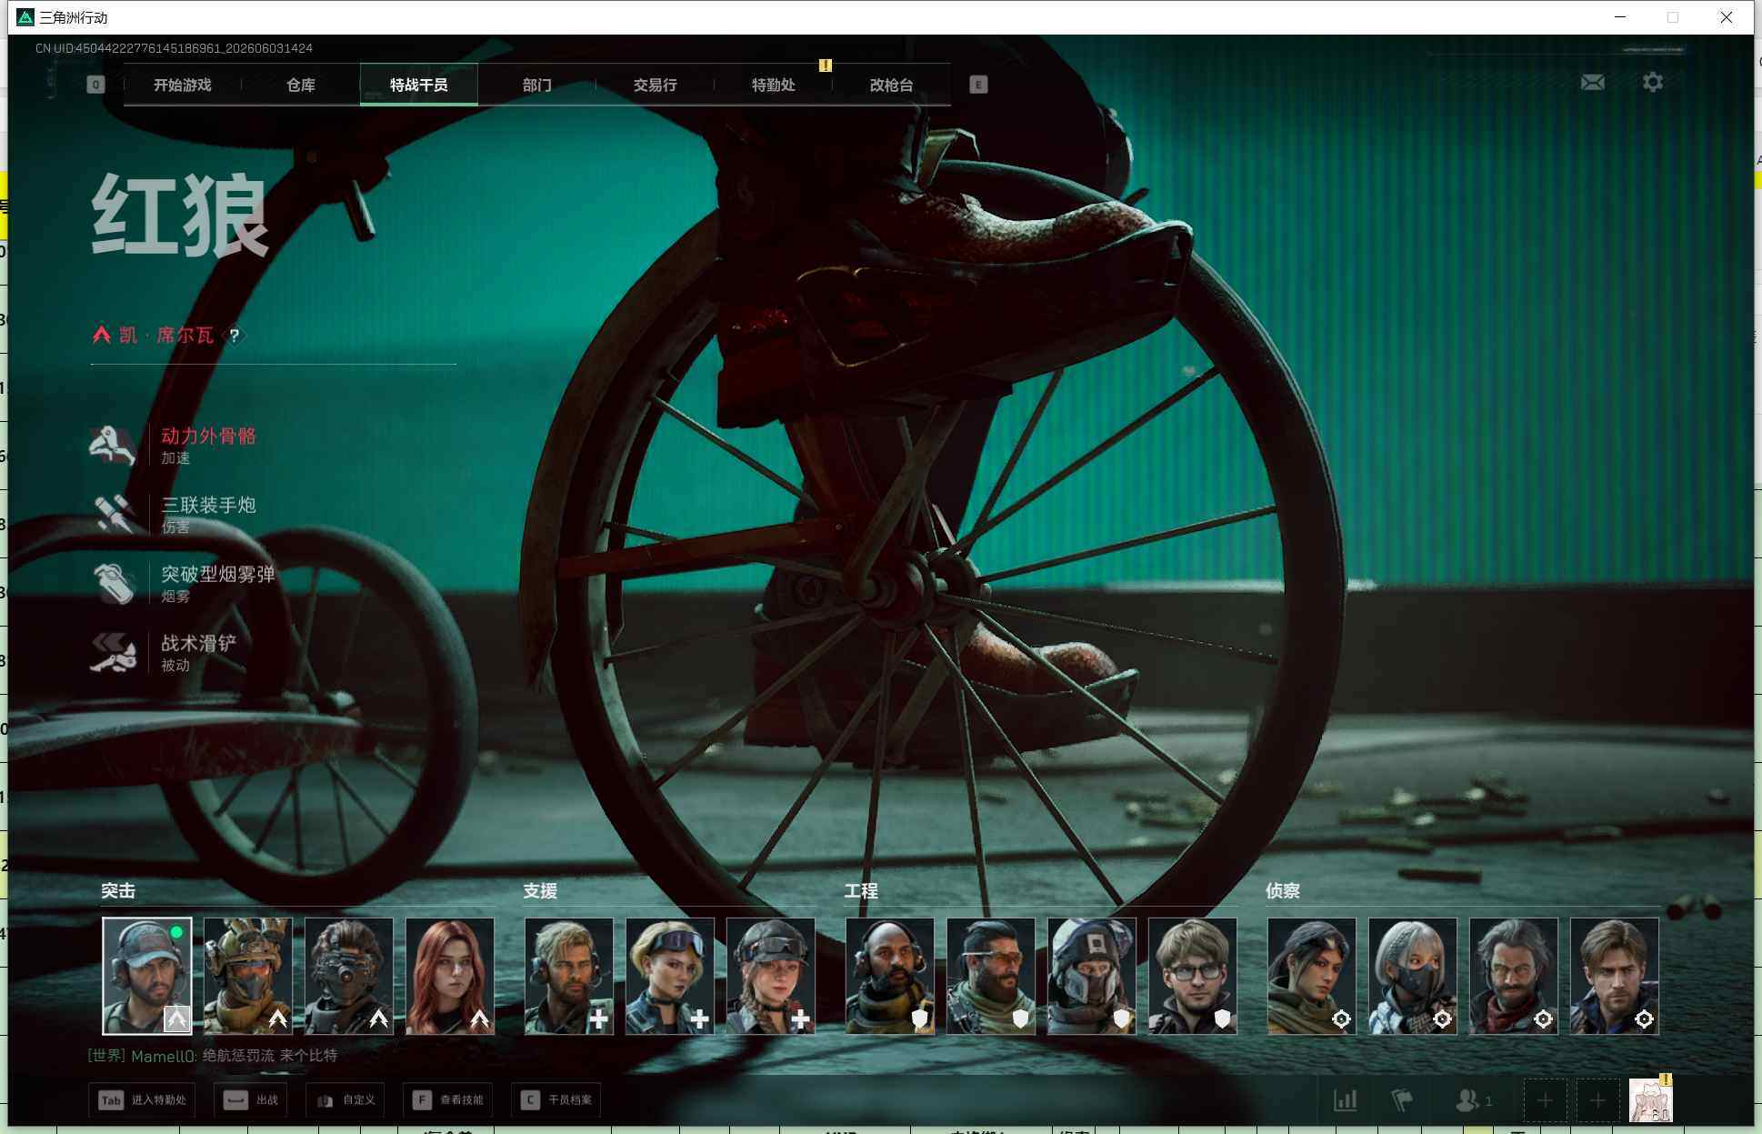Click the Q key previous-tab icon

pyautogui.click(x=95, y=85)
